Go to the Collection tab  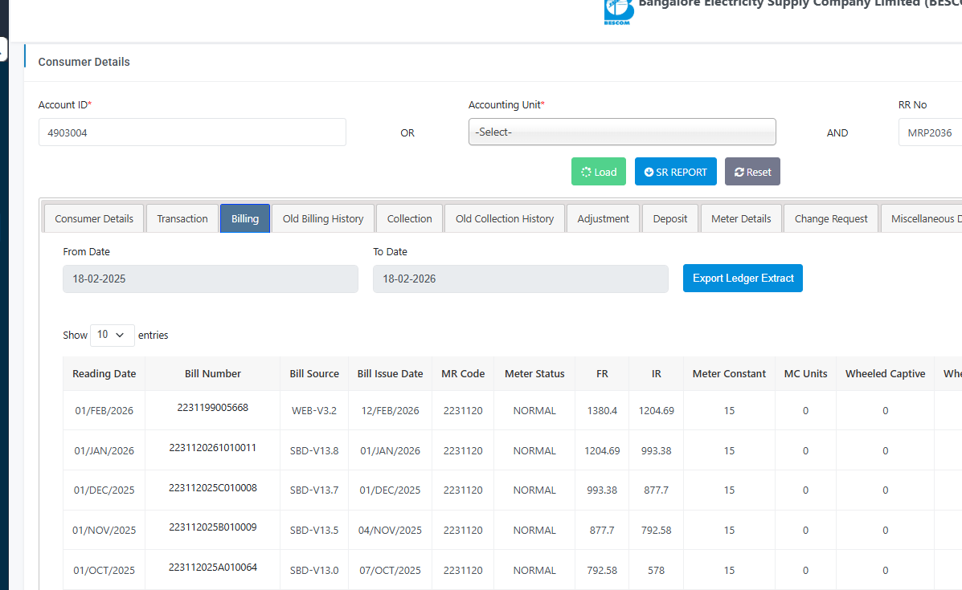click(409, 218)
